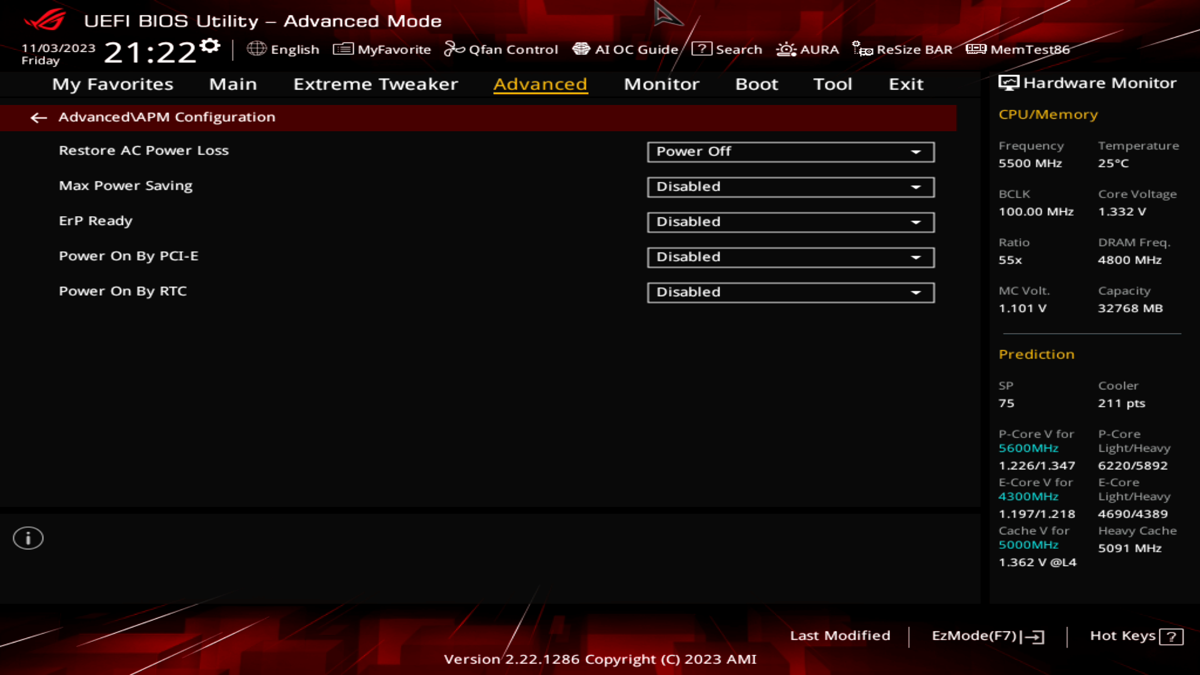Click the info (i) button icon
Image resolution: width=1200 pixels, height=675 pixels.
coord(27,537)
